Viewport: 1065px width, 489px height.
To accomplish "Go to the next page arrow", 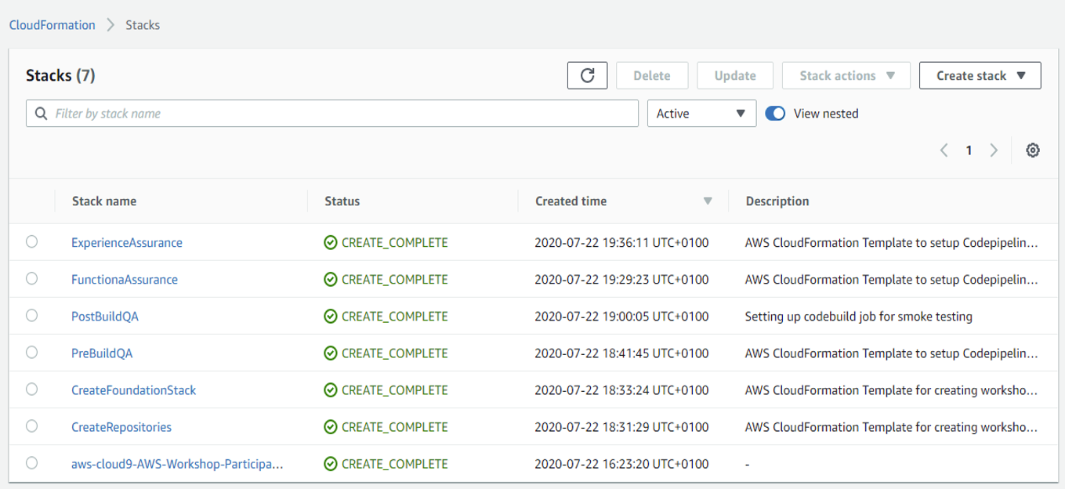I will point(994,150).
